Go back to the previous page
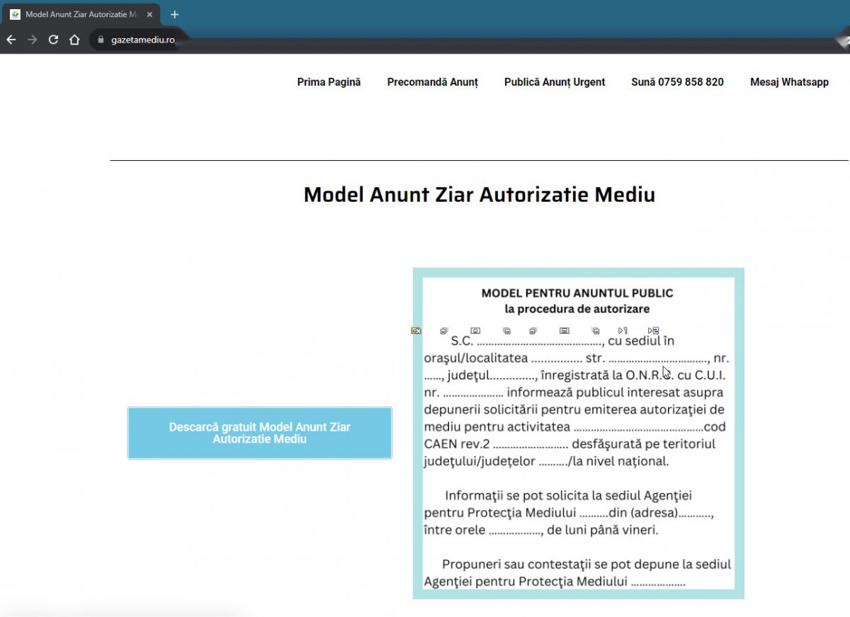The image size is (850, 617). pos(11,40)
